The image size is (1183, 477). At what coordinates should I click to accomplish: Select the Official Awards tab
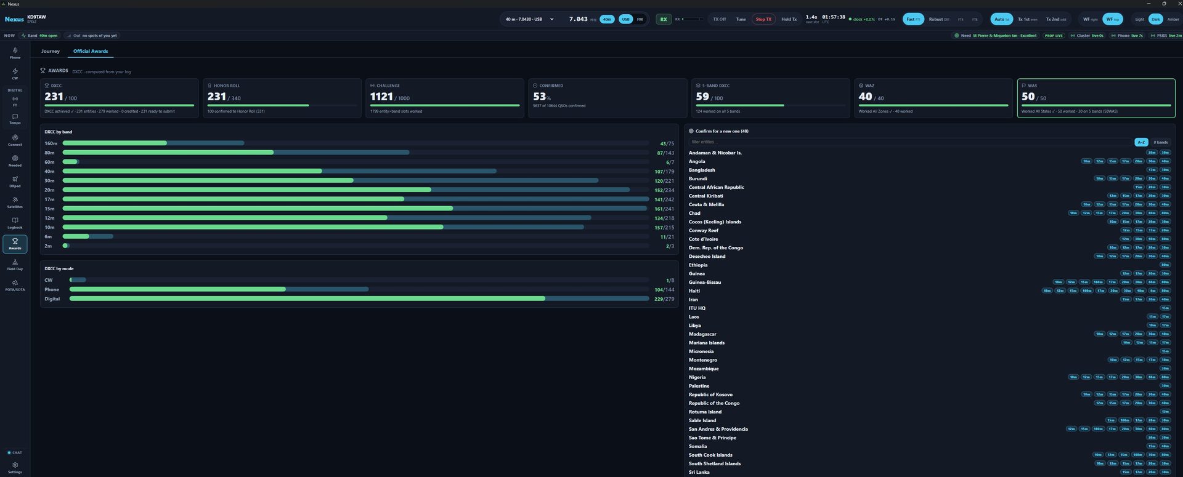pyautogui.click(x=91, y=51)
